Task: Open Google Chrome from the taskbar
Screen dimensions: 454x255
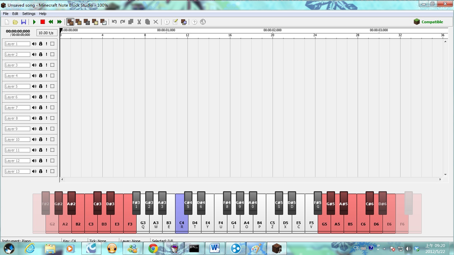Action: click(153, 248)
